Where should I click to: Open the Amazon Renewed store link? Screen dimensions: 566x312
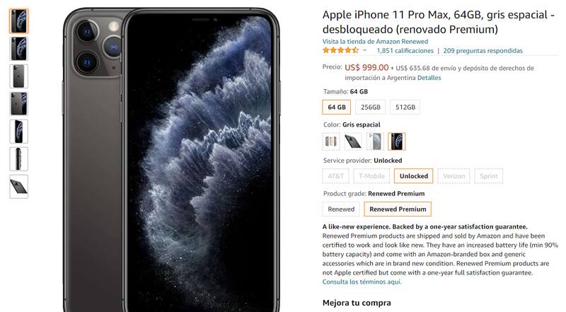(x=375, y=42)
